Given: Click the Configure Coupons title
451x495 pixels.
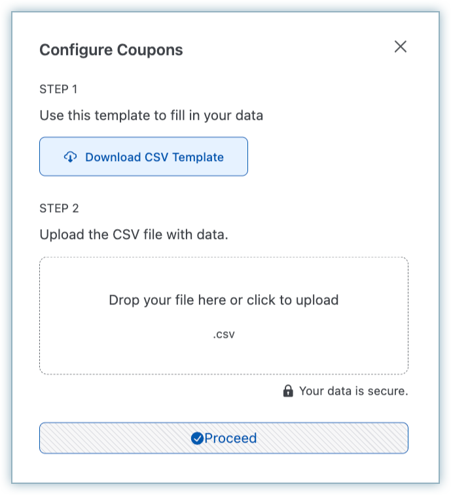Looking at the screenshot, I should pos(111,50).
